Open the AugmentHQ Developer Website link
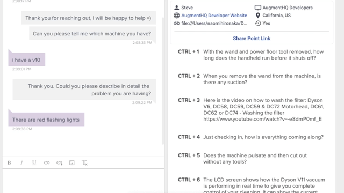This screenshot has height=193, width=344. (214, 16)
